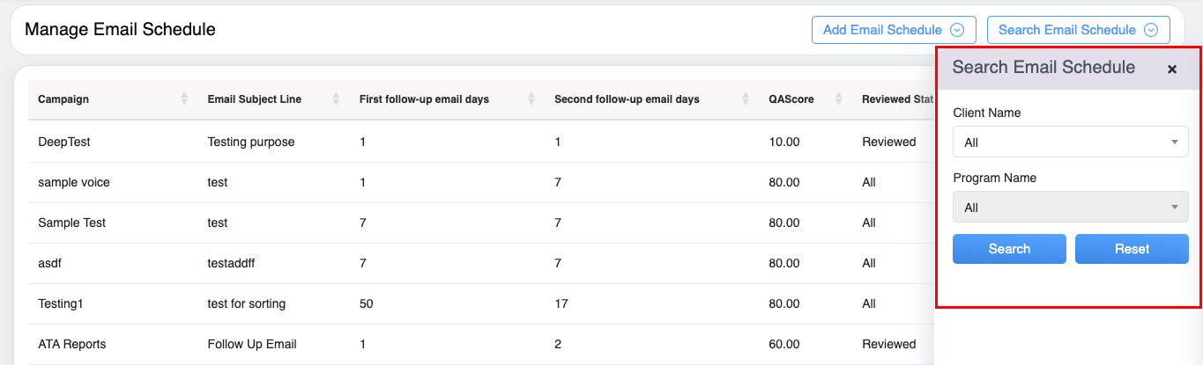
Task: Click chevron icon in Search Email Schedule
Action: (x=1150, y=30)
